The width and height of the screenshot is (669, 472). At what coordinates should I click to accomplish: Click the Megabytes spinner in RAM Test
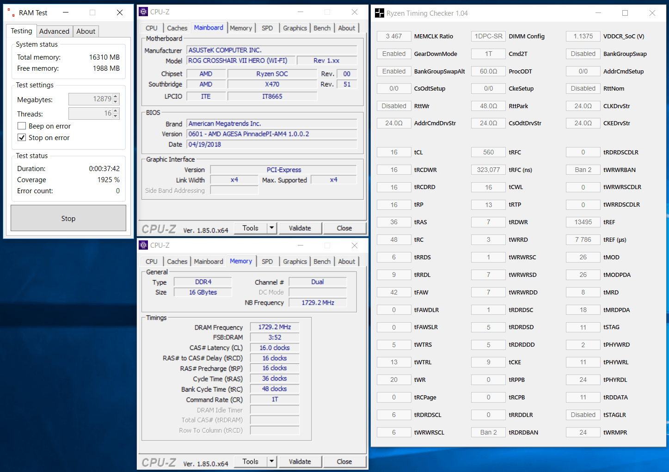(x=116, y=99)
